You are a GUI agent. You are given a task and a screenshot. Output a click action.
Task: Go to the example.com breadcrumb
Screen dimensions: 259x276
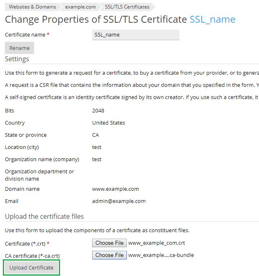[80, 6]
